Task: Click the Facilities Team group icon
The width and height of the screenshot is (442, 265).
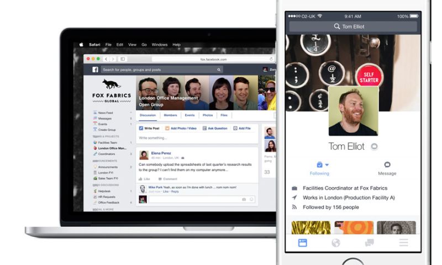Action: pyautogui.click(x=95, y=142)
